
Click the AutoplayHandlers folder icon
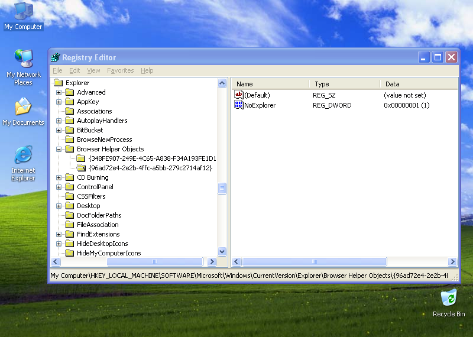70,121
